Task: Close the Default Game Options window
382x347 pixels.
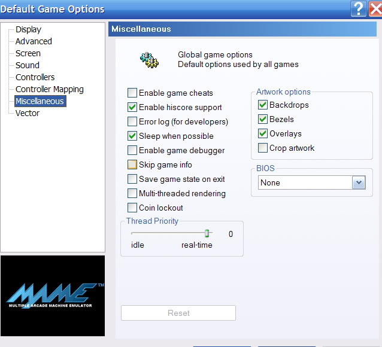Action: coord(376,8)
